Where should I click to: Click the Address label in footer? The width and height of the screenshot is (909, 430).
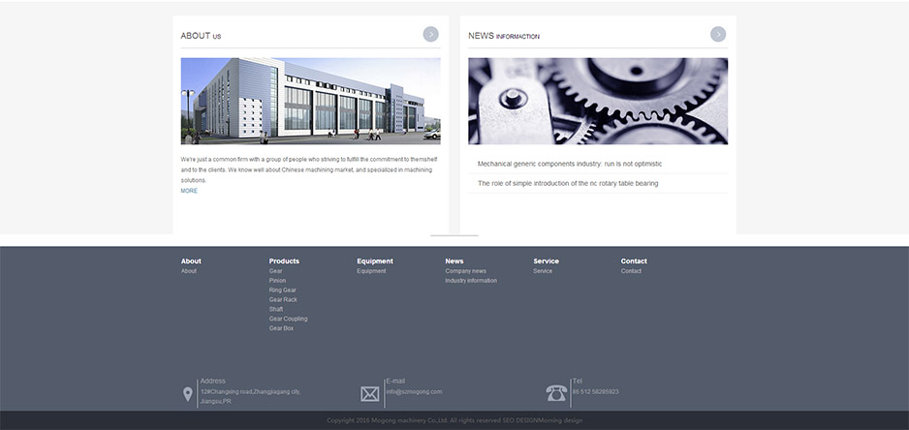pos(213,382)
